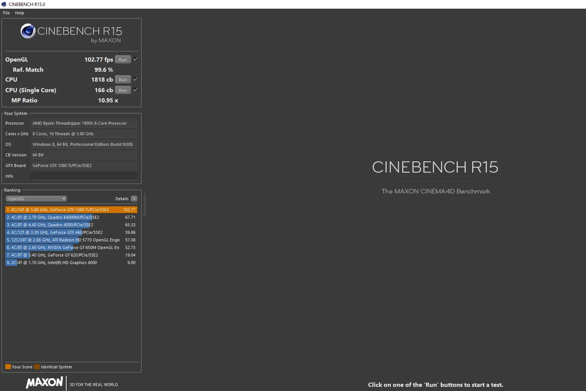Click the brown Identical System legend swatch
This screenshot has height=391, width=586.
[x=37, y=367]
